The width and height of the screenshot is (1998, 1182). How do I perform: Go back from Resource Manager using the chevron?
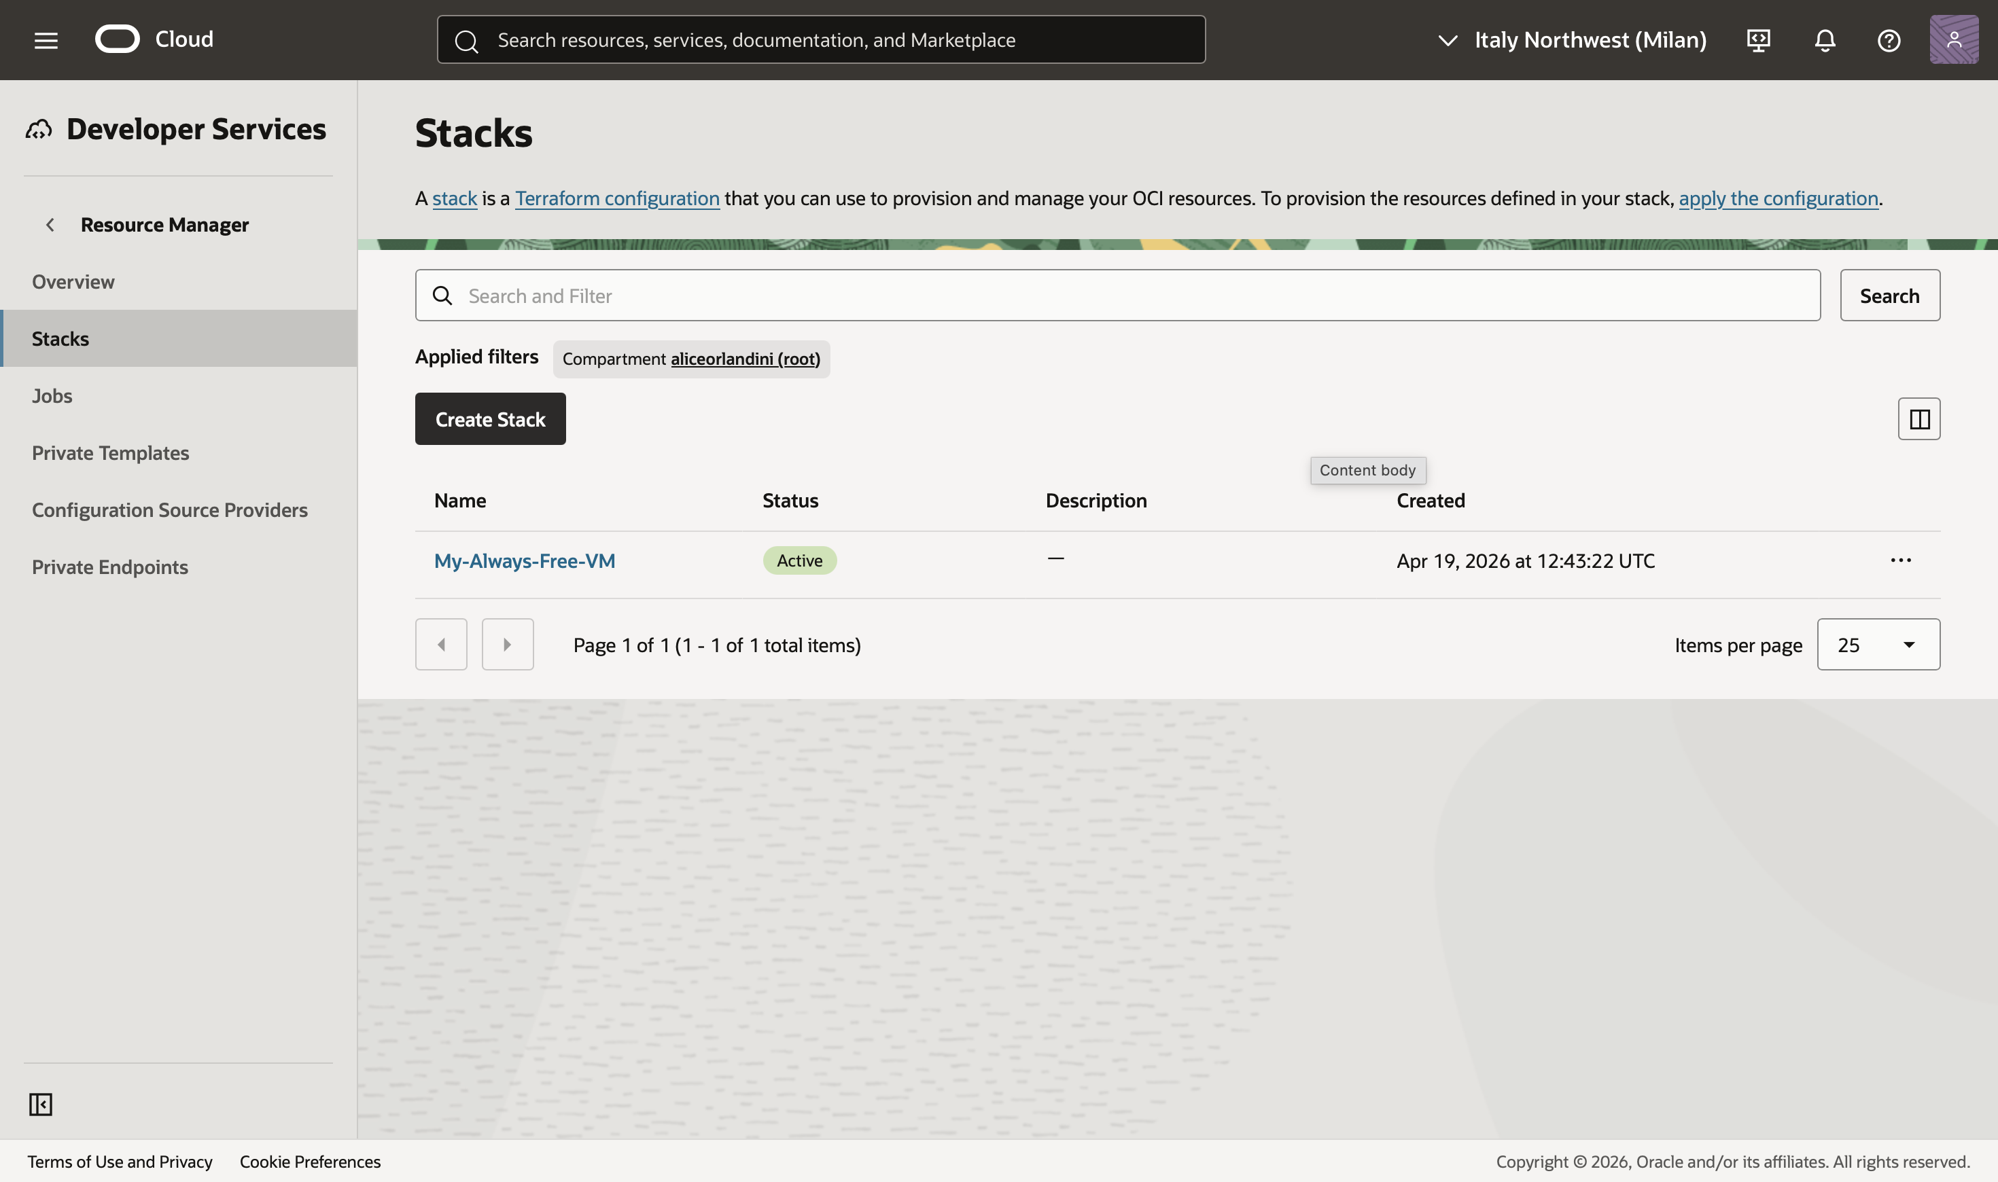click(x=50, y=225)
